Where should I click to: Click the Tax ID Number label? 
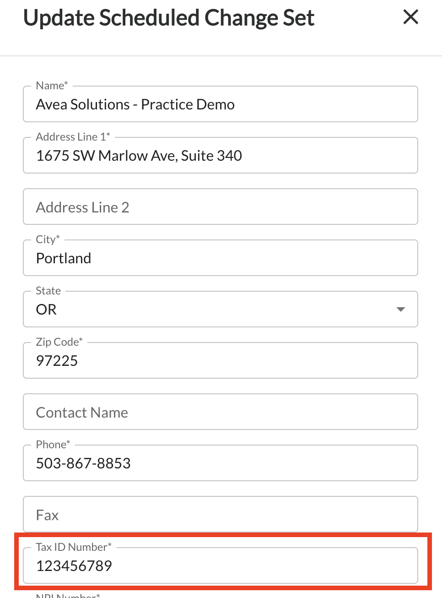click(73, 547)
